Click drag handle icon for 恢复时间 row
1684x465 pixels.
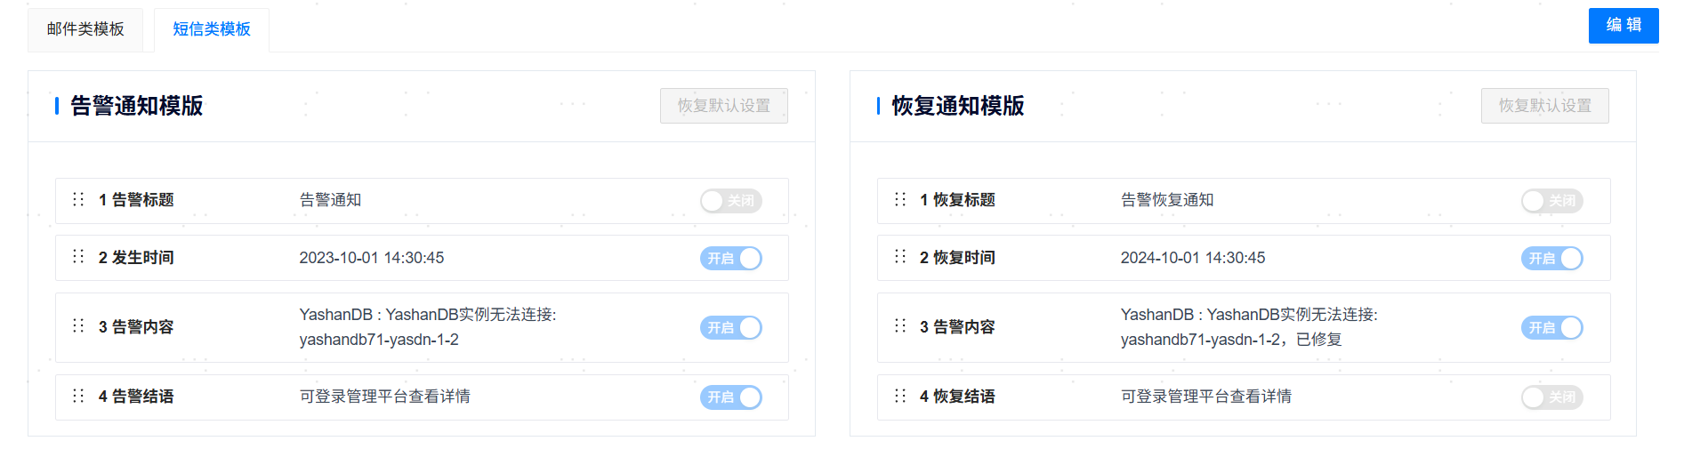click(x=900, y=257)
